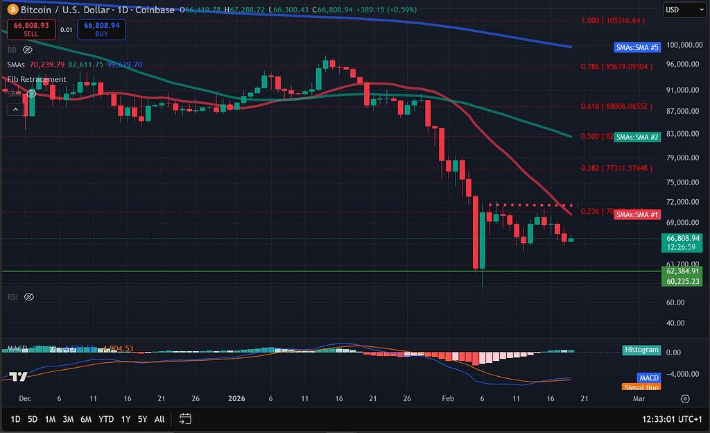Open the go-to-date calendar icon
This screenshot has height=433, width=710.
pyautogui.click(x=185, y=418)
